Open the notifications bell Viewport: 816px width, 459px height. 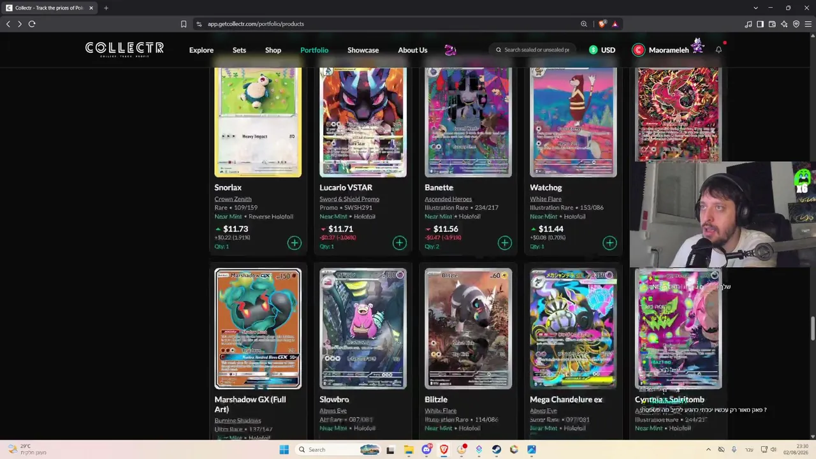coord(718,50)
